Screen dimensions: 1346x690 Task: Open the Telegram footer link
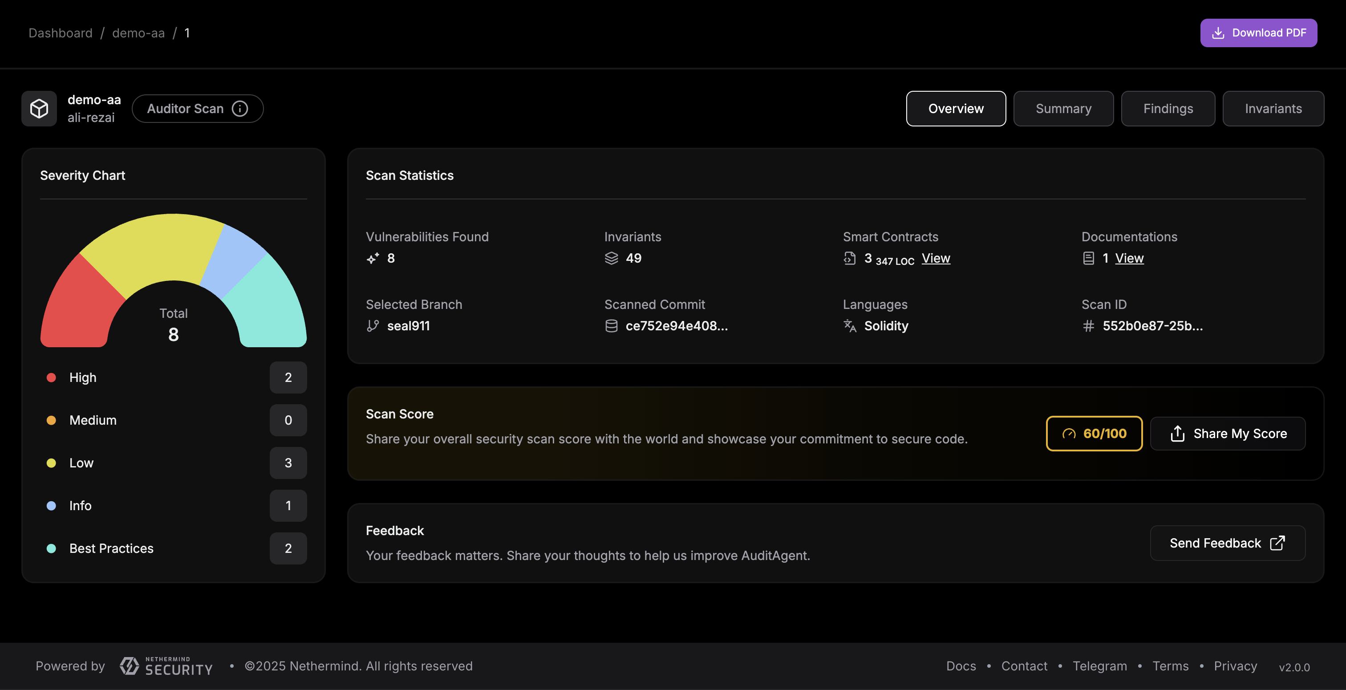(1099, 666)
